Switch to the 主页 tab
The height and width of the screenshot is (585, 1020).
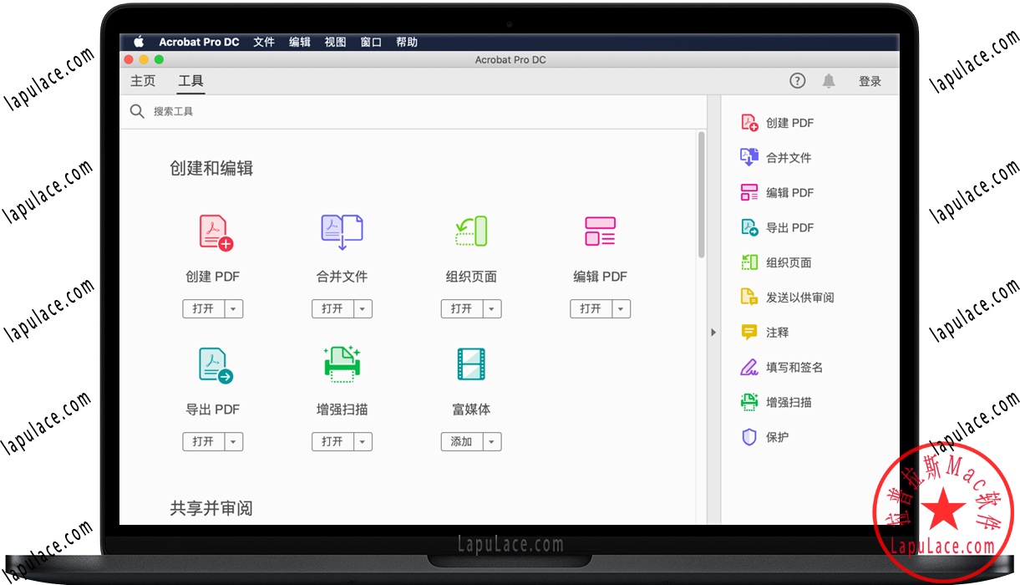[142, 81]
